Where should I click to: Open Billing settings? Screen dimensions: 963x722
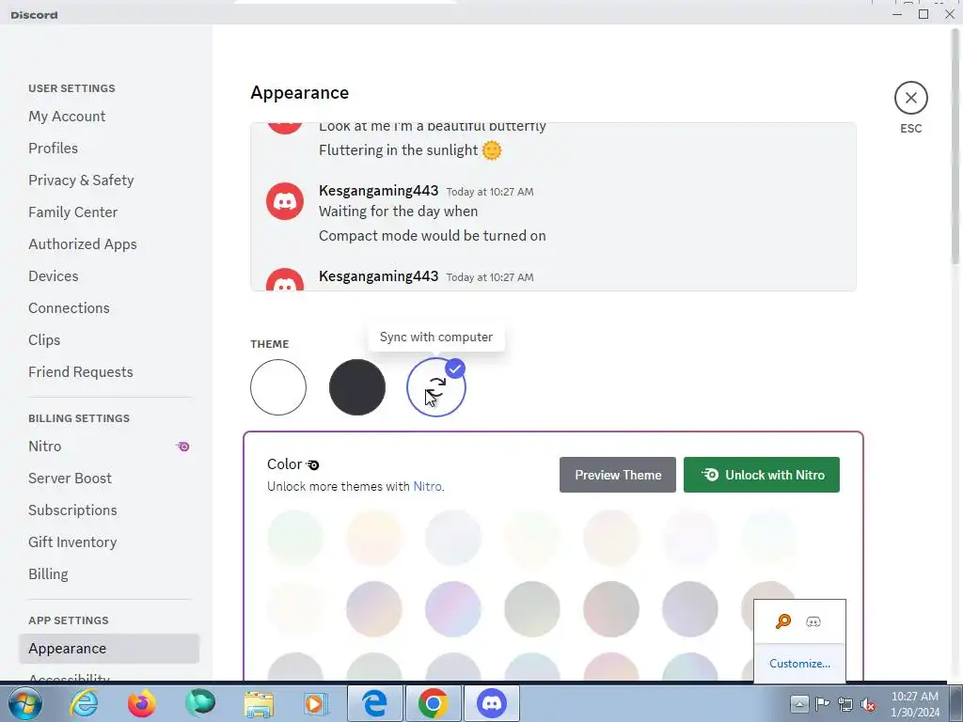[x=48, y=573]
